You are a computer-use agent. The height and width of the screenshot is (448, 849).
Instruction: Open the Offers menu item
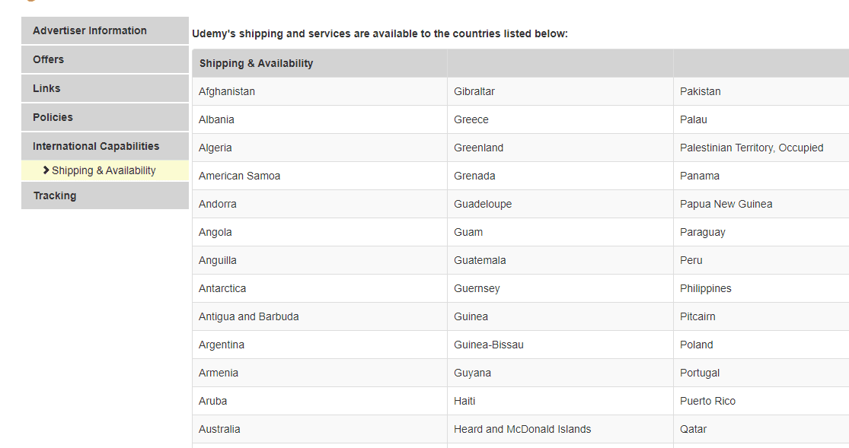point(105,59)
